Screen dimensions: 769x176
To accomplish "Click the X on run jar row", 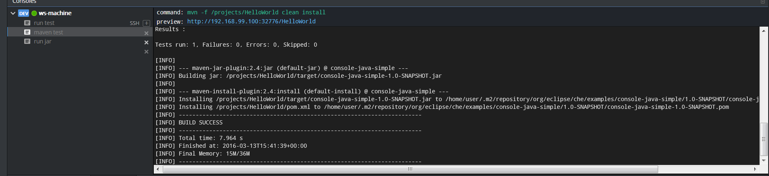I will [146, 43].
